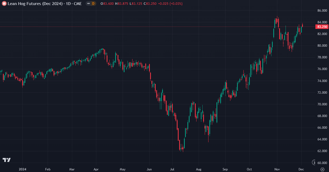Click the close value C83.250
The image size is (329, 172).
[150, 4]
